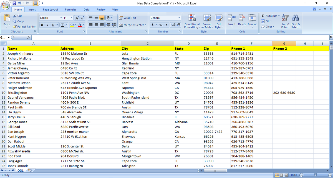
Task: Activate the Format Painter
Action: 24,27
